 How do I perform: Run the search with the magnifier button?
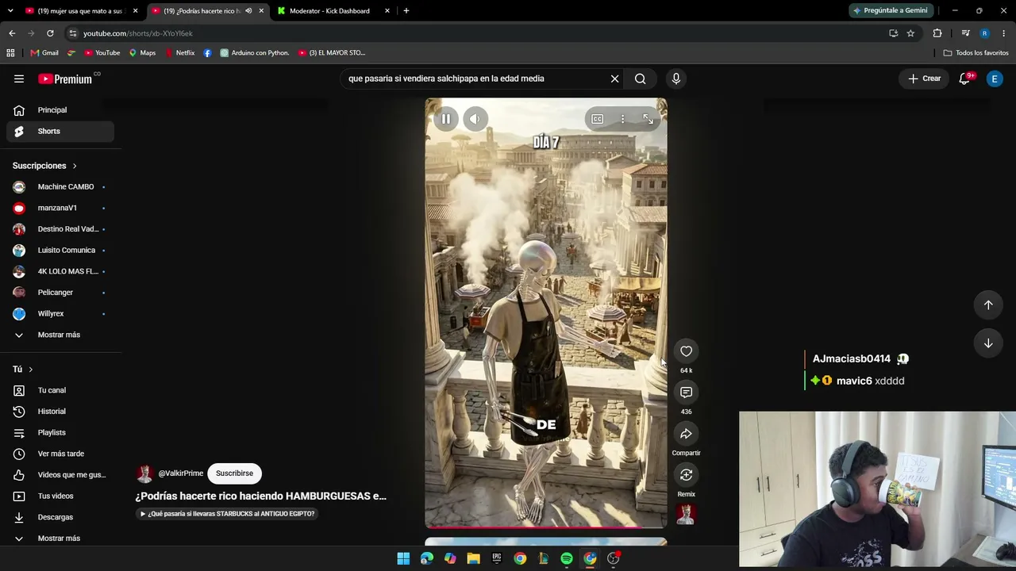[x=640, y=79]
